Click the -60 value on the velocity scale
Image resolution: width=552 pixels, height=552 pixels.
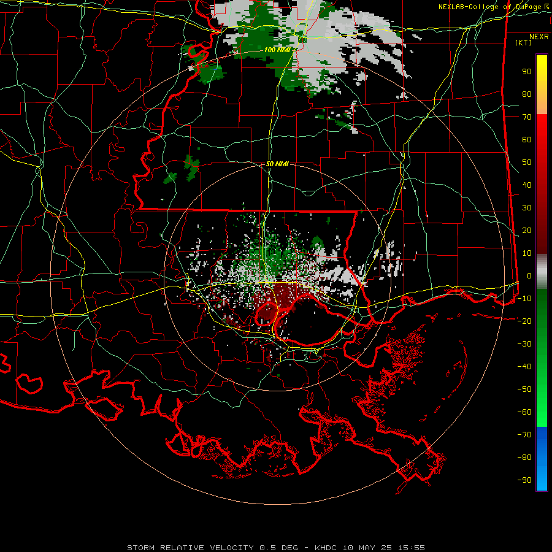[524, 412]
